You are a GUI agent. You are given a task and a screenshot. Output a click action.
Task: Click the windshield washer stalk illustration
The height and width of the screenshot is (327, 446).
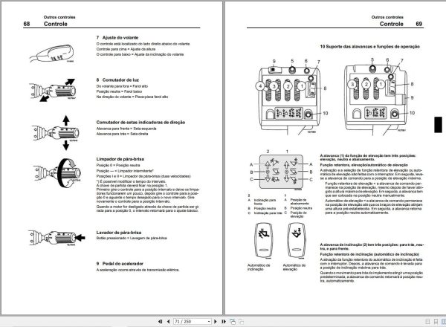pyautogui.click(x=56, y=237)
